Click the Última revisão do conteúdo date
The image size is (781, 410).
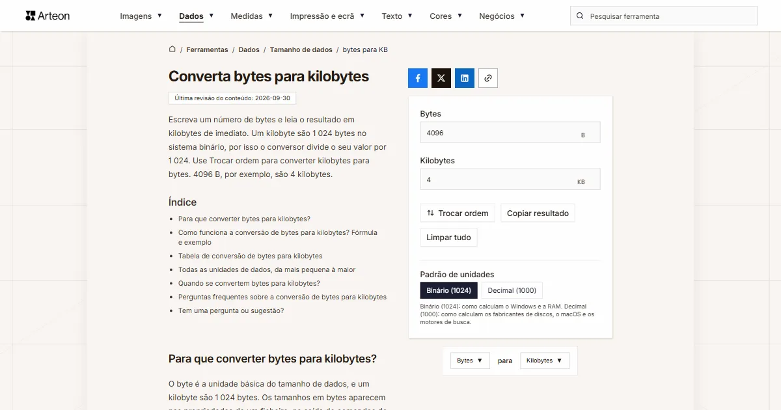click(232, 98)
